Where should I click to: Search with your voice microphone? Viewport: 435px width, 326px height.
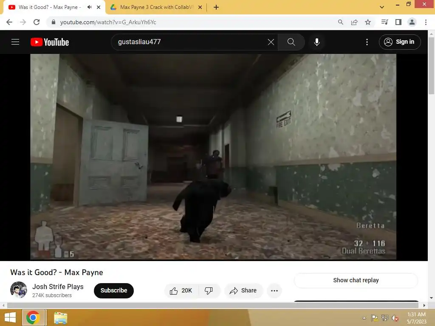click(x=317, y=42)
